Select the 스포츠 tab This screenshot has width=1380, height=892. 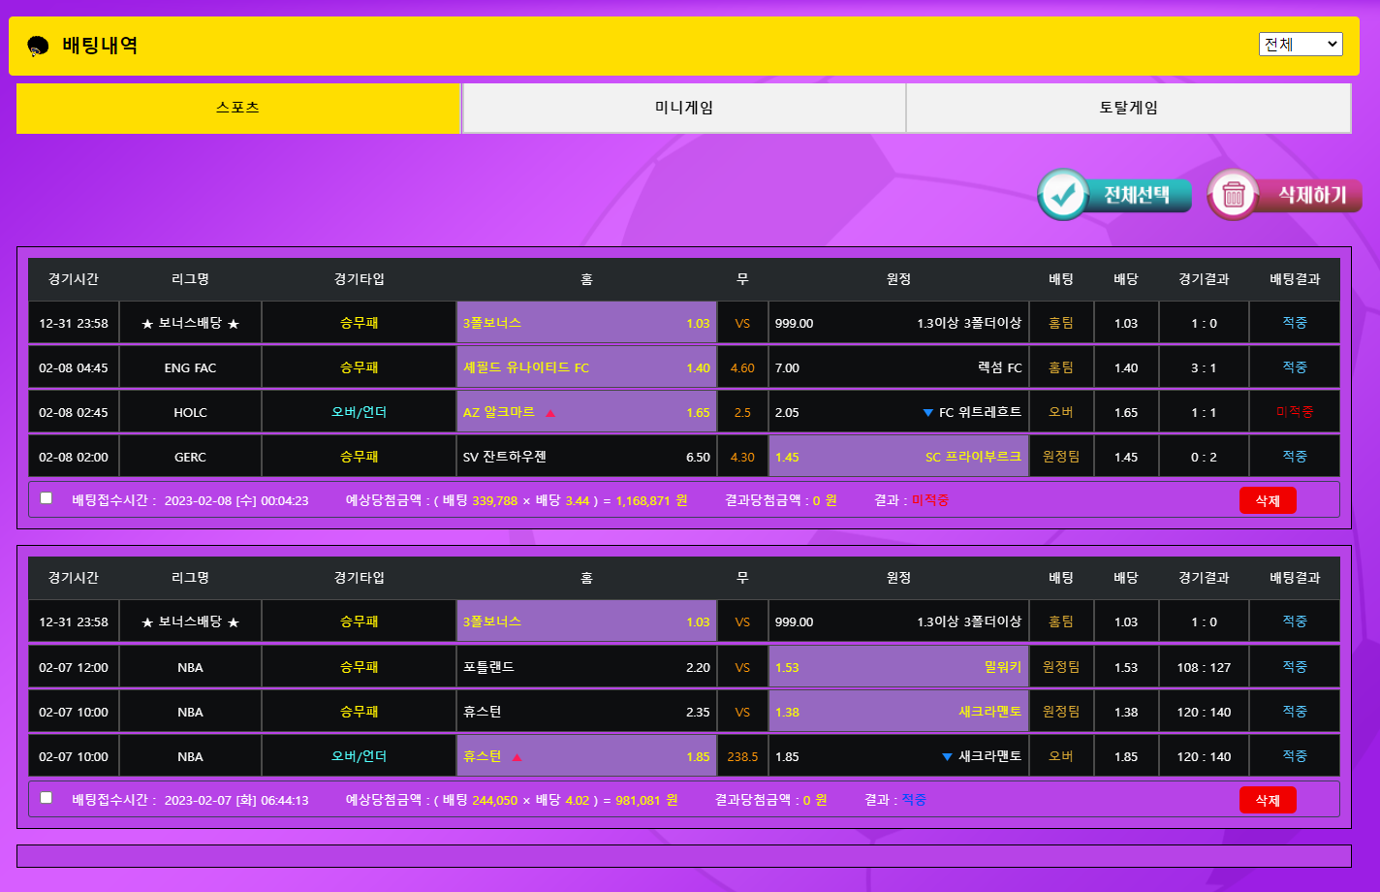coord(237,108)
